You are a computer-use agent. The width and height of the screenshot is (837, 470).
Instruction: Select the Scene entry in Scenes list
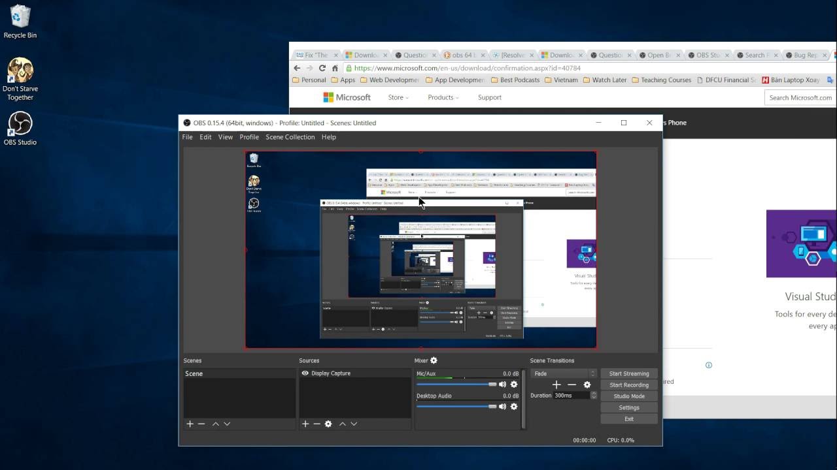[240, 373]
